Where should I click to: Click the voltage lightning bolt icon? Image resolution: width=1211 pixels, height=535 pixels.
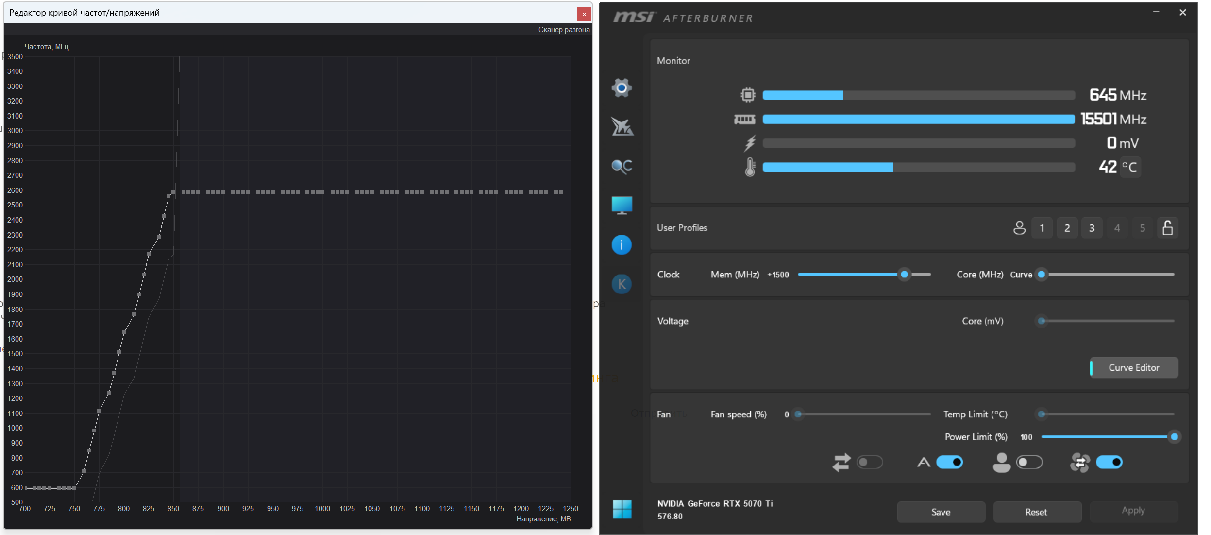pos(750,143)
